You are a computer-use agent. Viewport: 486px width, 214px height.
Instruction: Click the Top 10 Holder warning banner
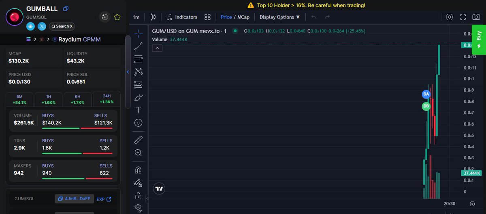(306, 5)
